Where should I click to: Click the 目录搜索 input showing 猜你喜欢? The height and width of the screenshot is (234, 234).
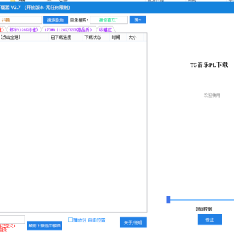(x=109, y=20)
